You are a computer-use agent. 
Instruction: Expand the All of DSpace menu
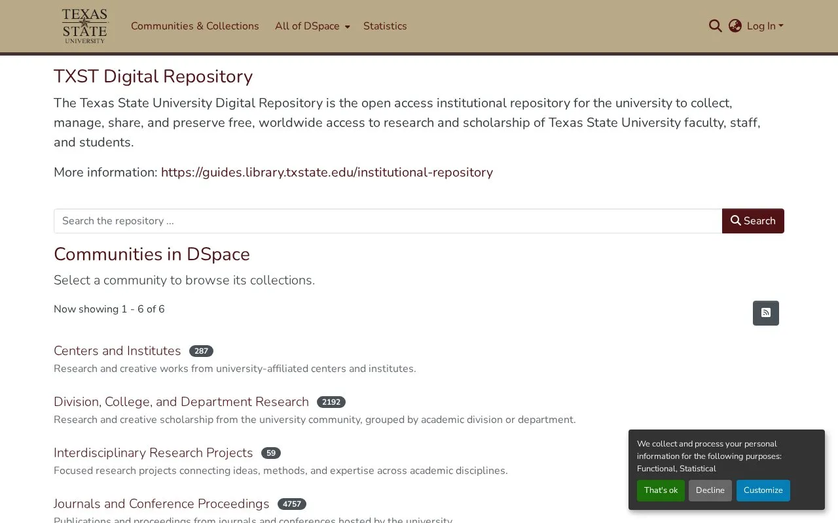[x=312, y=26]
